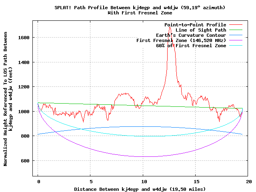Click the subtitle "With First Fresnel Zone"
The width and height of the screenshot is (256, 192).
[x=140, y=13]
